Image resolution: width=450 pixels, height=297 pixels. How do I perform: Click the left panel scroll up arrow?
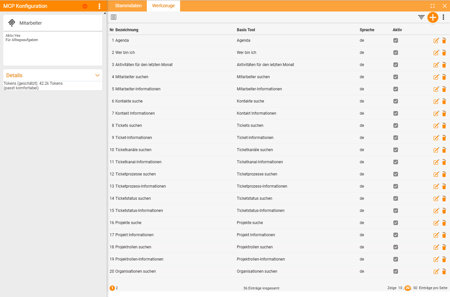(x=105, y=13)
